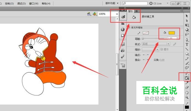Open the 端点 cap dropdown
The image size is (191, 111).
[148, 55]
